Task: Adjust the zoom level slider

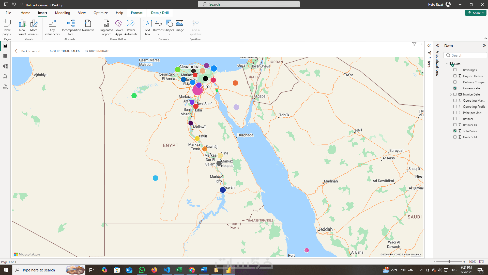Action: (x=449, y=262)
